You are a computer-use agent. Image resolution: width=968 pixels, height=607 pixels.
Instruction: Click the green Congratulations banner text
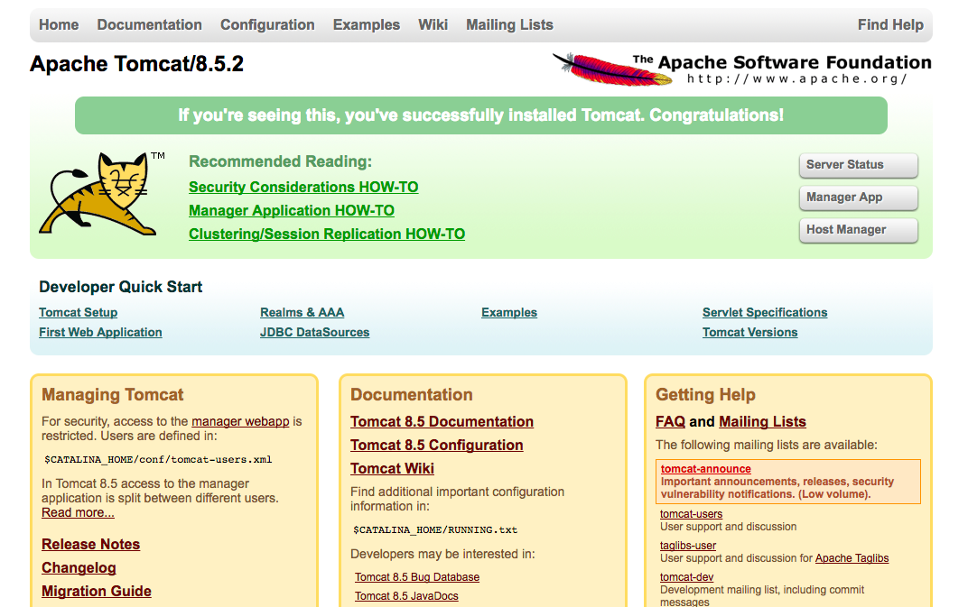click(481, 115)
